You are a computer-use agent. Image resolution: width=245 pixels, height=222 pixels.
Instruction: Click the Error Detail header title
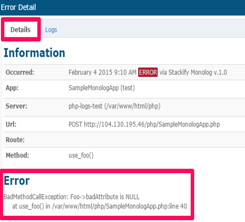[18, 7]
